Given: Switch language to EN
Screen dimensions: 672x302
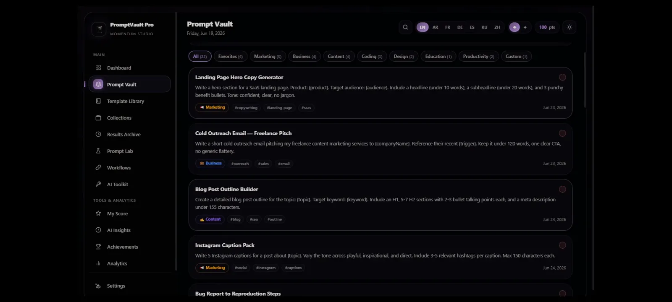Looking at the screenshot, I should point(423,27).
